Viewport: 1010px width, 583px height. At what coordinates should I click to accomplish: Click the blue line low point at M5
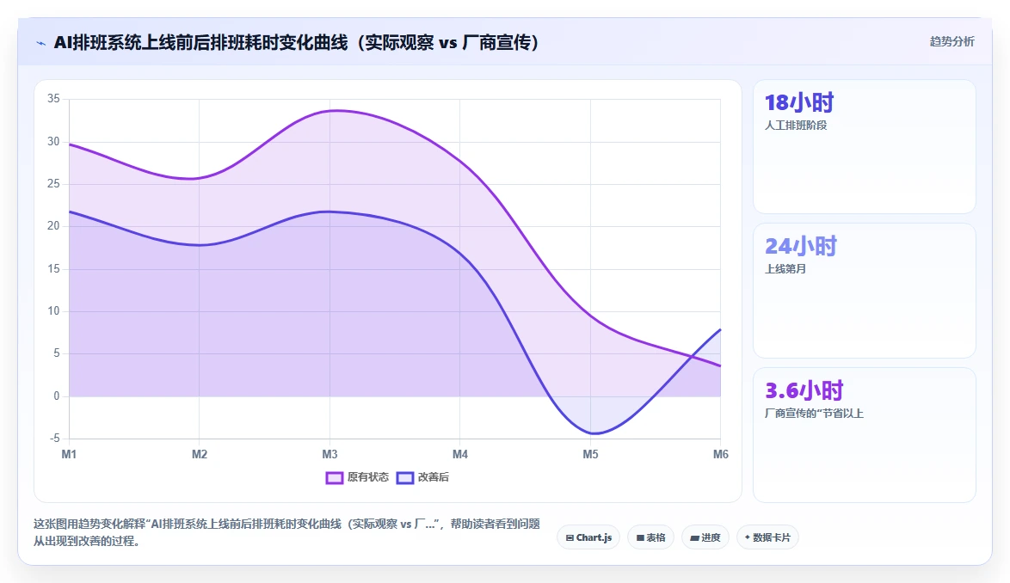click(x=594, y=433)
